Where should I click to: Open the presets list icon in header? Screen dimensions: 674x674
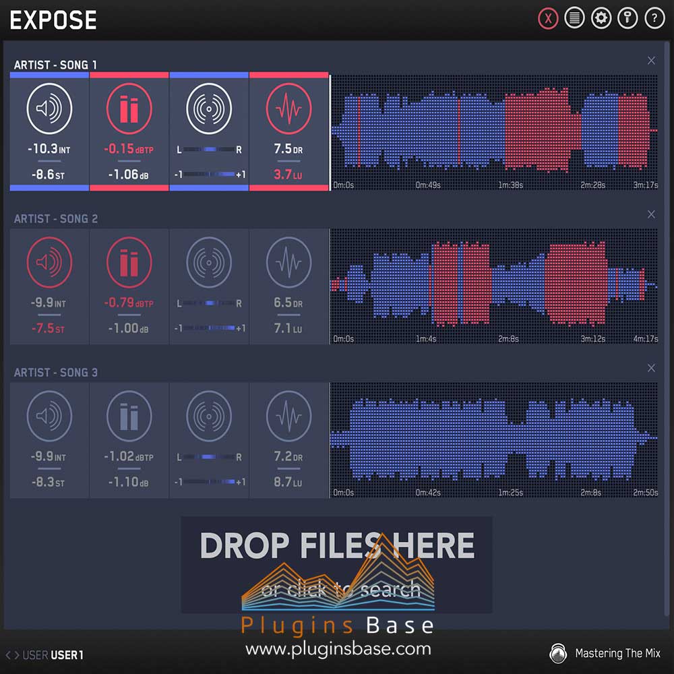(x=574, y=18)
